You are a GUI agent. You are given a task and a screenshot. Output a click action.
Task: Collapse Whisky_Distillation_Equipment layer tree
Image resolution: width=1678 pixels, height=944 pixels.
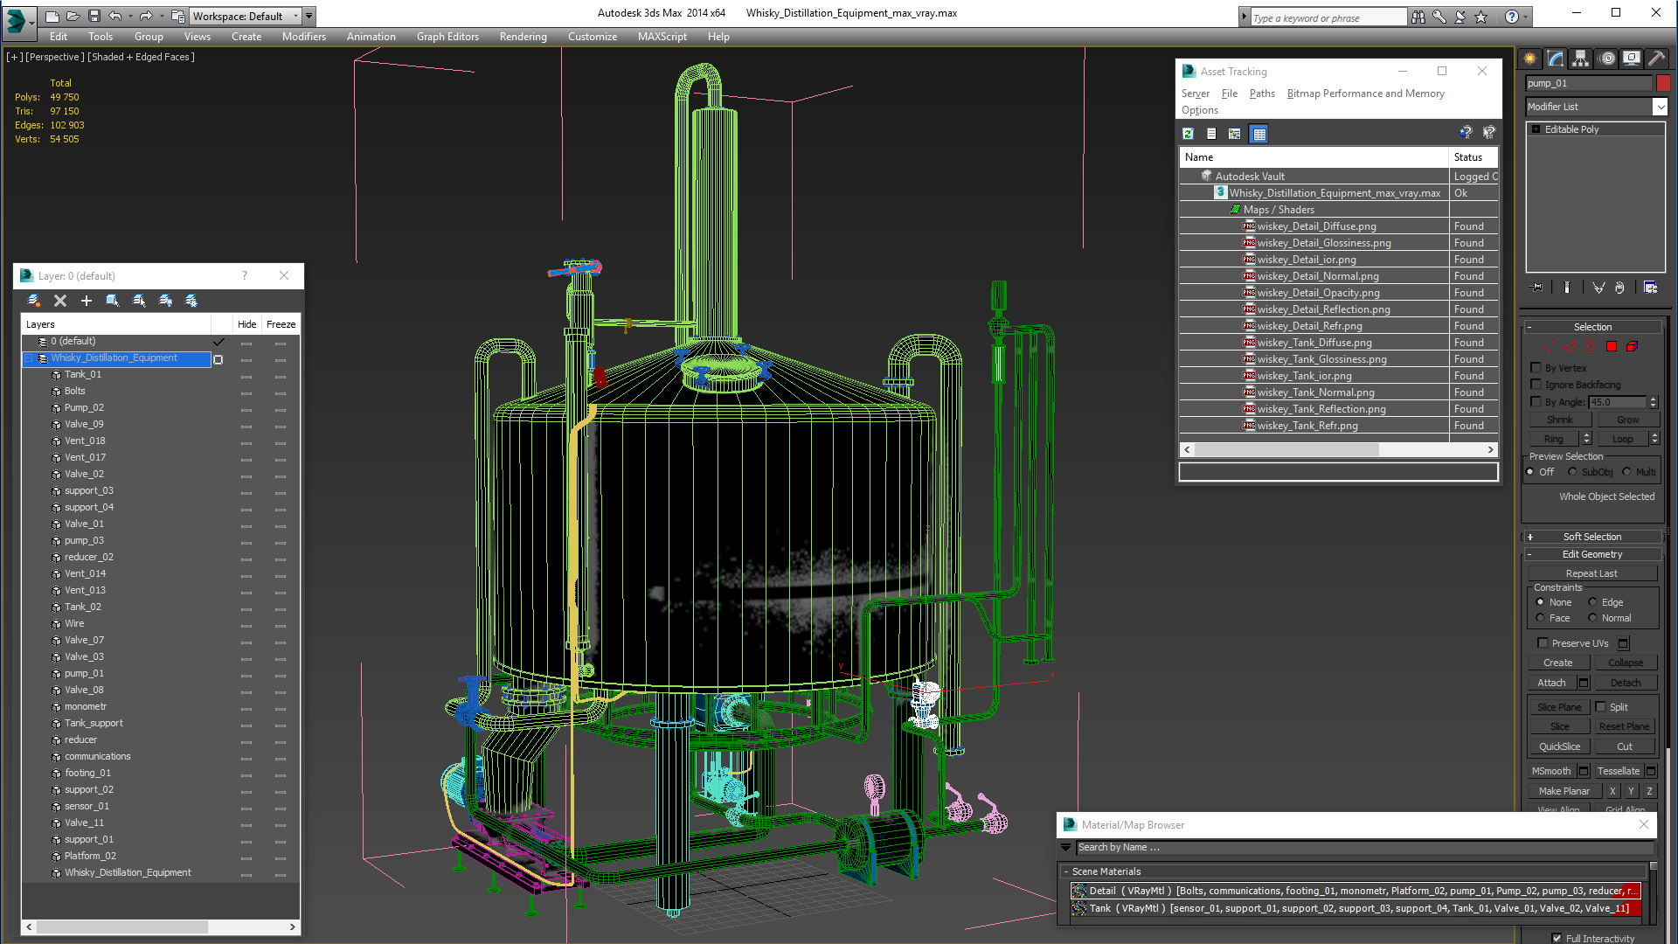[29, 358]
